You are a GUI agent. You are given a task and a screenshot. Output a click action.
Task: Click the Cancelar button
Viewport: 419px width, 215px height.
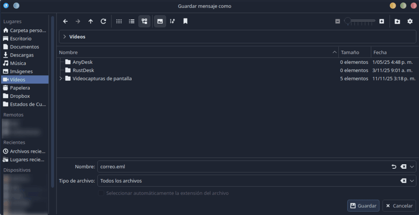point(399,206)
